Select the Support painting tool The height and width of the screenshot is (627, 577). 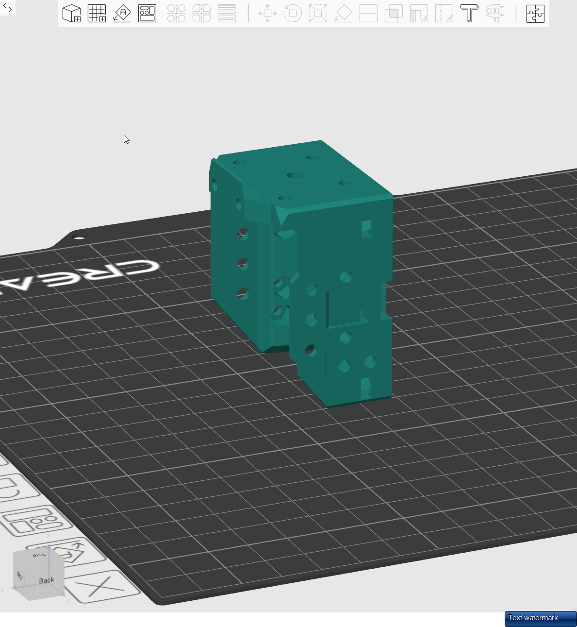(419, 14)
